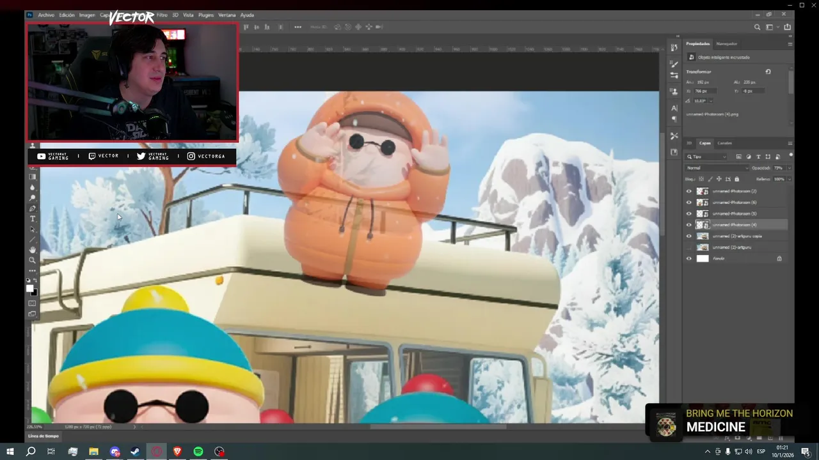Open the Plugins menu
819x460 pixels.
[206, 15]
